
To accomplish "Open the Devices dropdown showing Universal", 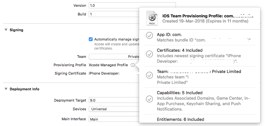I will pyautogui.click(x=114, y=109).
